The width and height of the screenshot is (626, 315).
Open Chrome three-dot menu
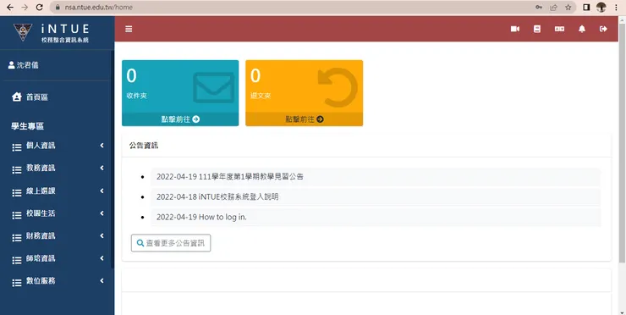tap(616, 7)
